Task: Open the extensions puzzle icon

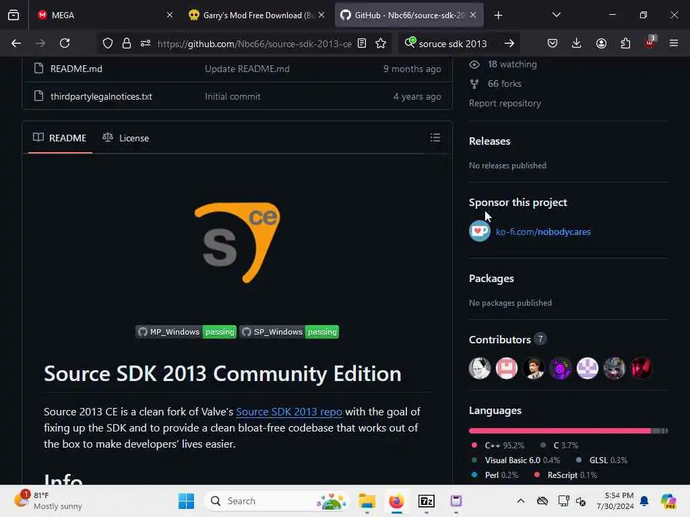Action: (625, 43)
